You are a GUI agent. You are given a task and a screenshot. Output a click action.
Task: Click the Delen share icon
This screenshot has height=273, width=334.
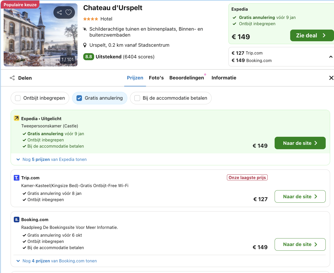(12, 78)
